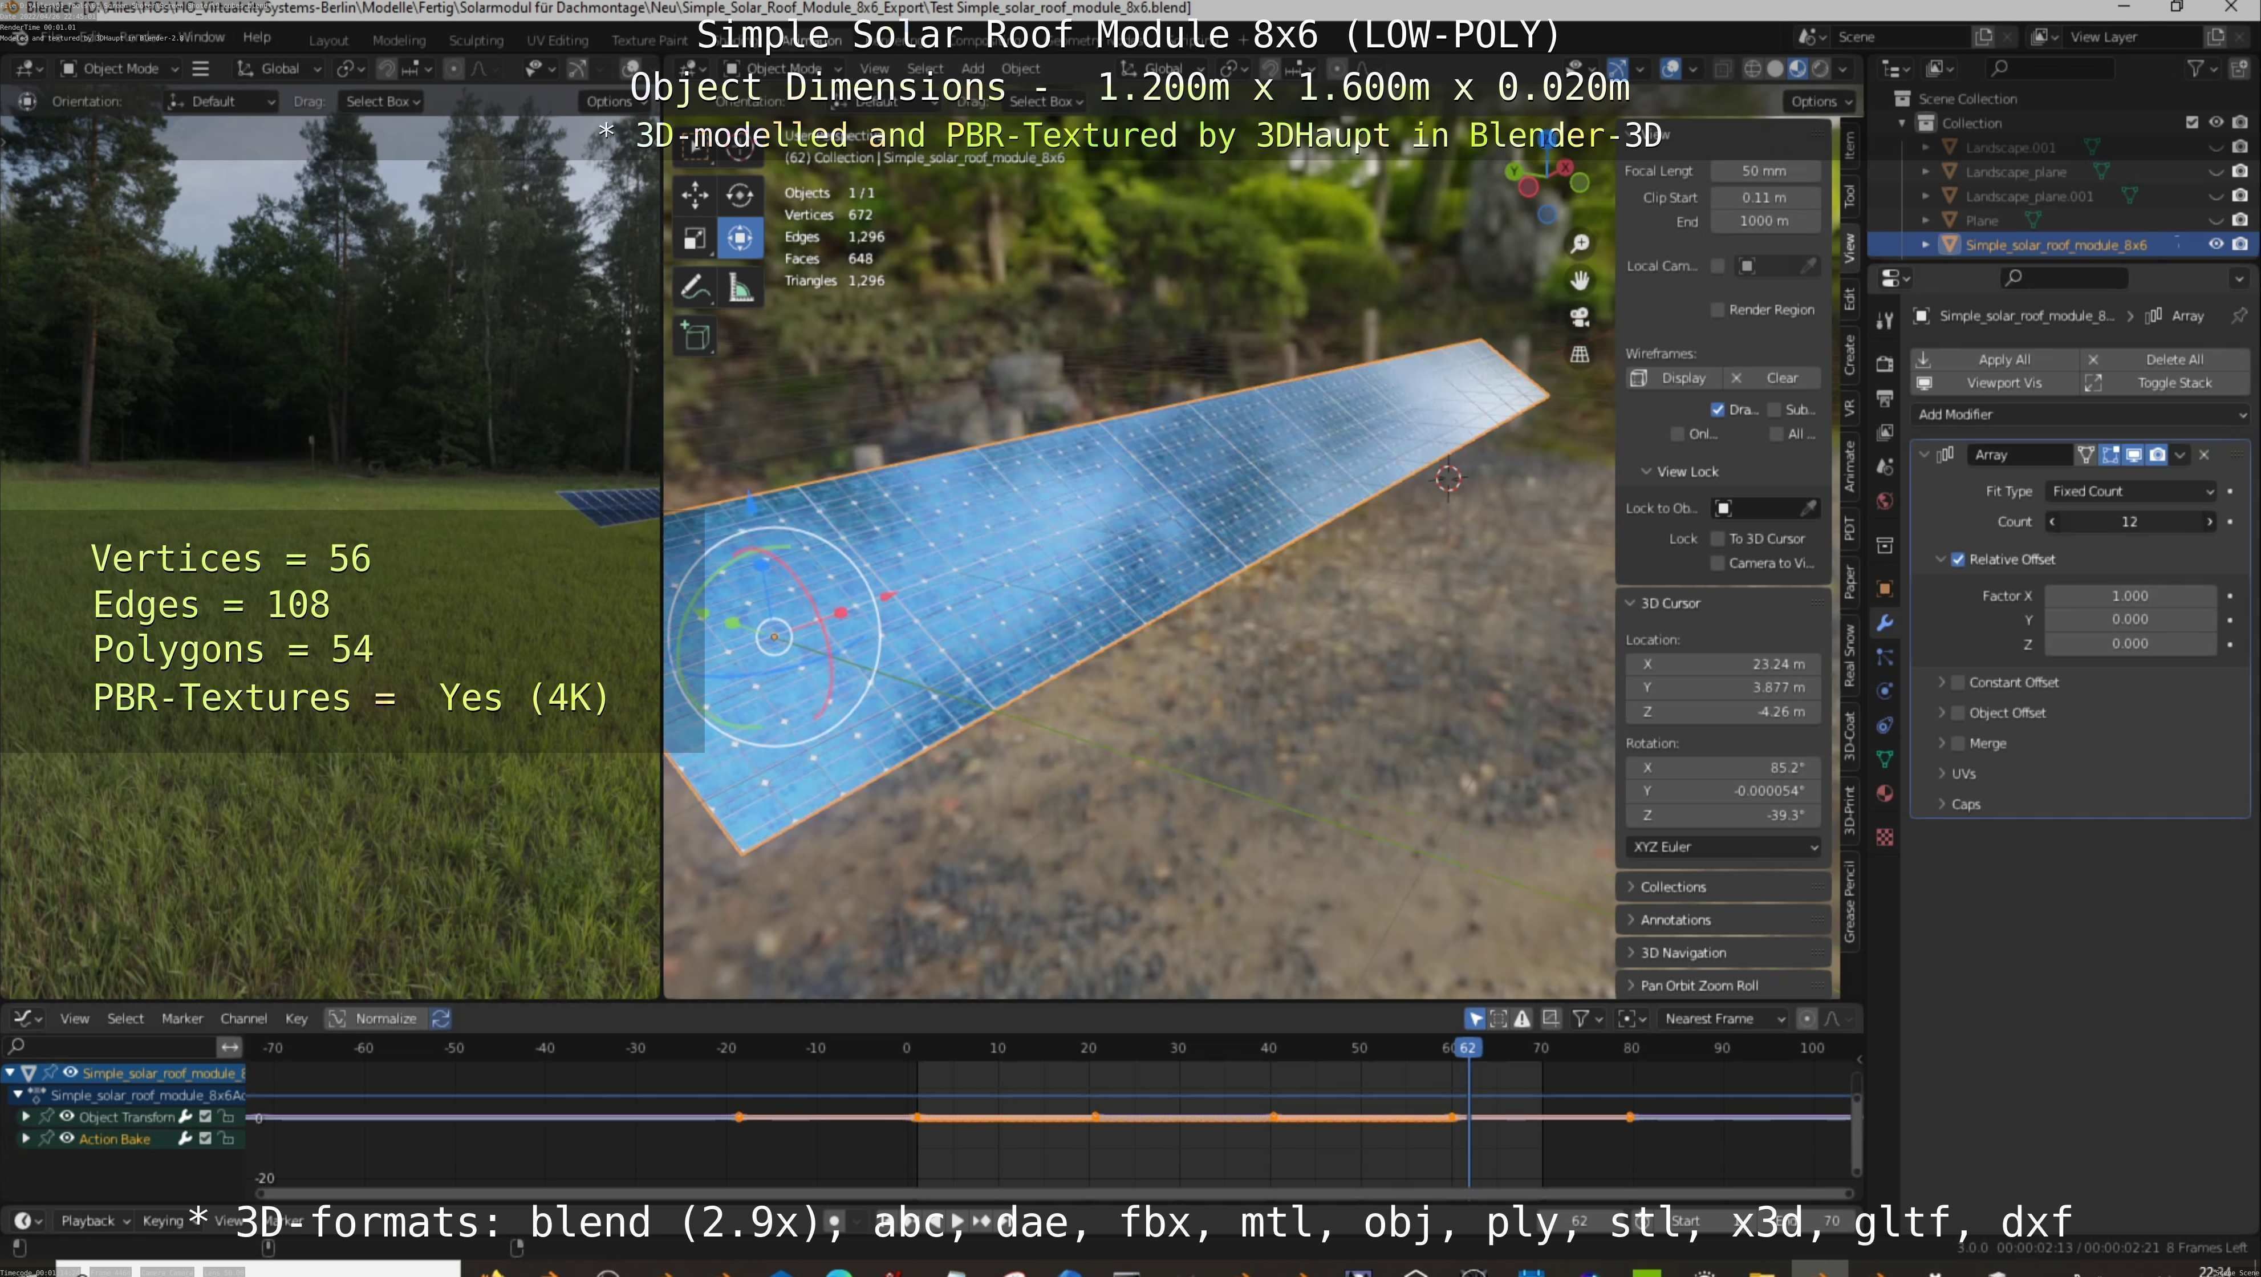Open World properties globe tab icon

(x=1884, y=501)
